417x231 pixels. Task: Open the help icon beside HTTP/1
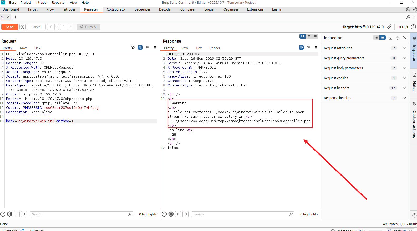413,27
